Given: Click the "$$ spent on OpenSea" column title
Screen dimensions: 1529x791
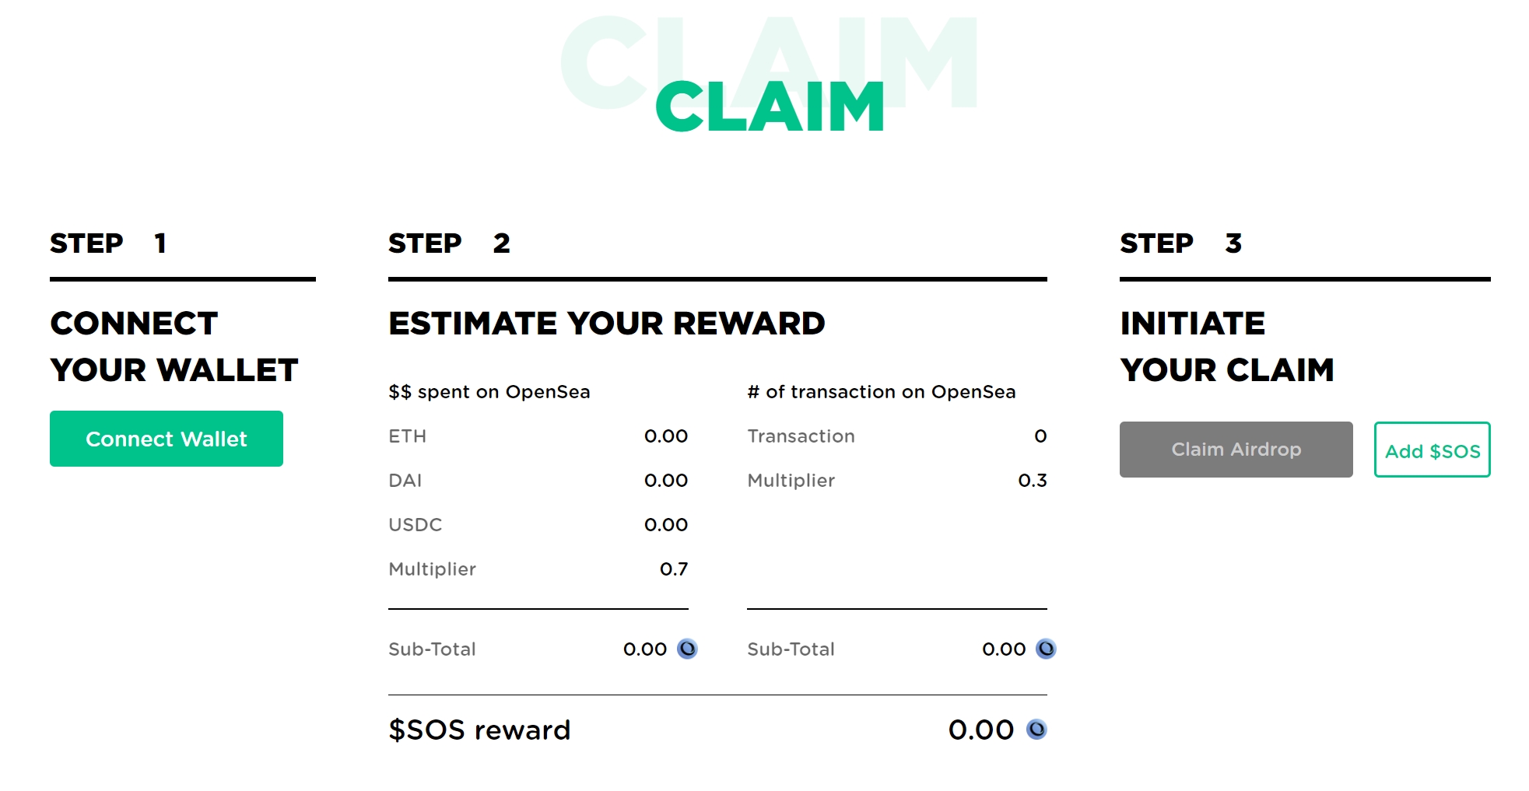Looking at the screenshot, I should point(489,392).
